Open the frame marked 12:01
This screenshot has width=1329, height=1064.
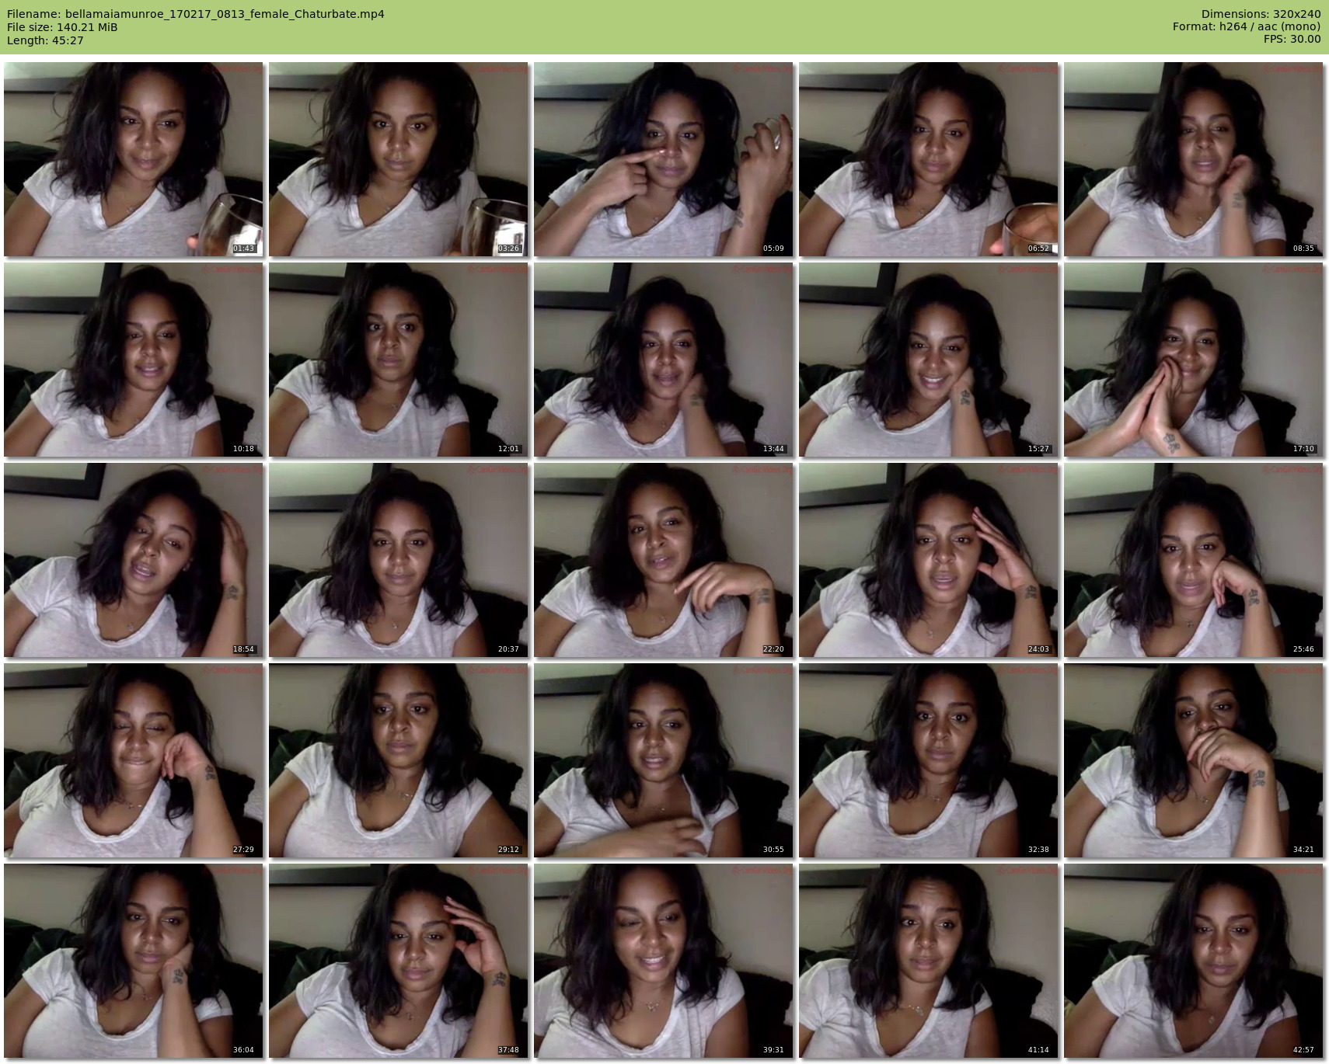tap(399, 360)
